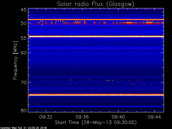Click the orange band just above 50 MHz

click(x=96, y=20)
